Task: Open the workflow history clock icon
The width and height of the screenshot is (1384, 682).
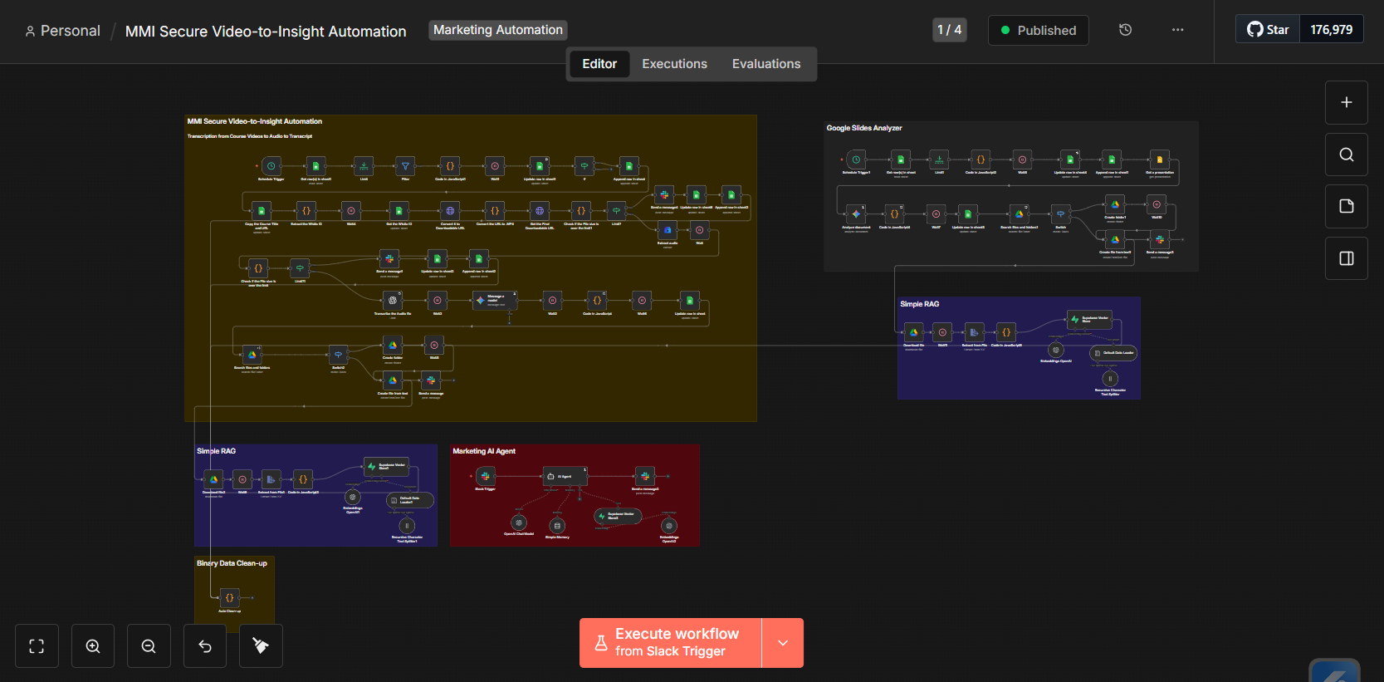Action: [x=1125, y=30]
